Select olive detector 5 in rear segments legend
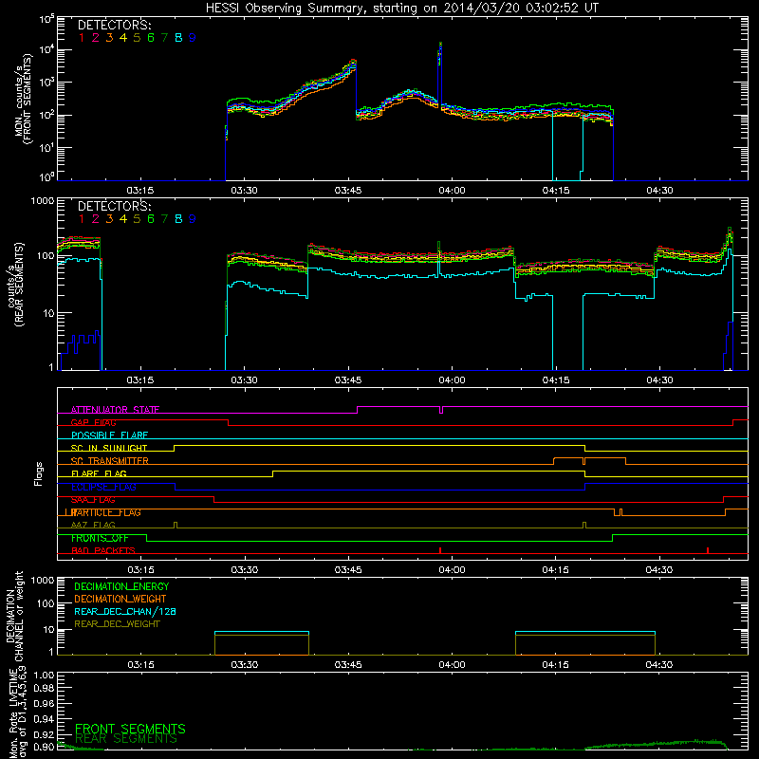Viewport: 759px width, 759px height. tap(137, 219)
